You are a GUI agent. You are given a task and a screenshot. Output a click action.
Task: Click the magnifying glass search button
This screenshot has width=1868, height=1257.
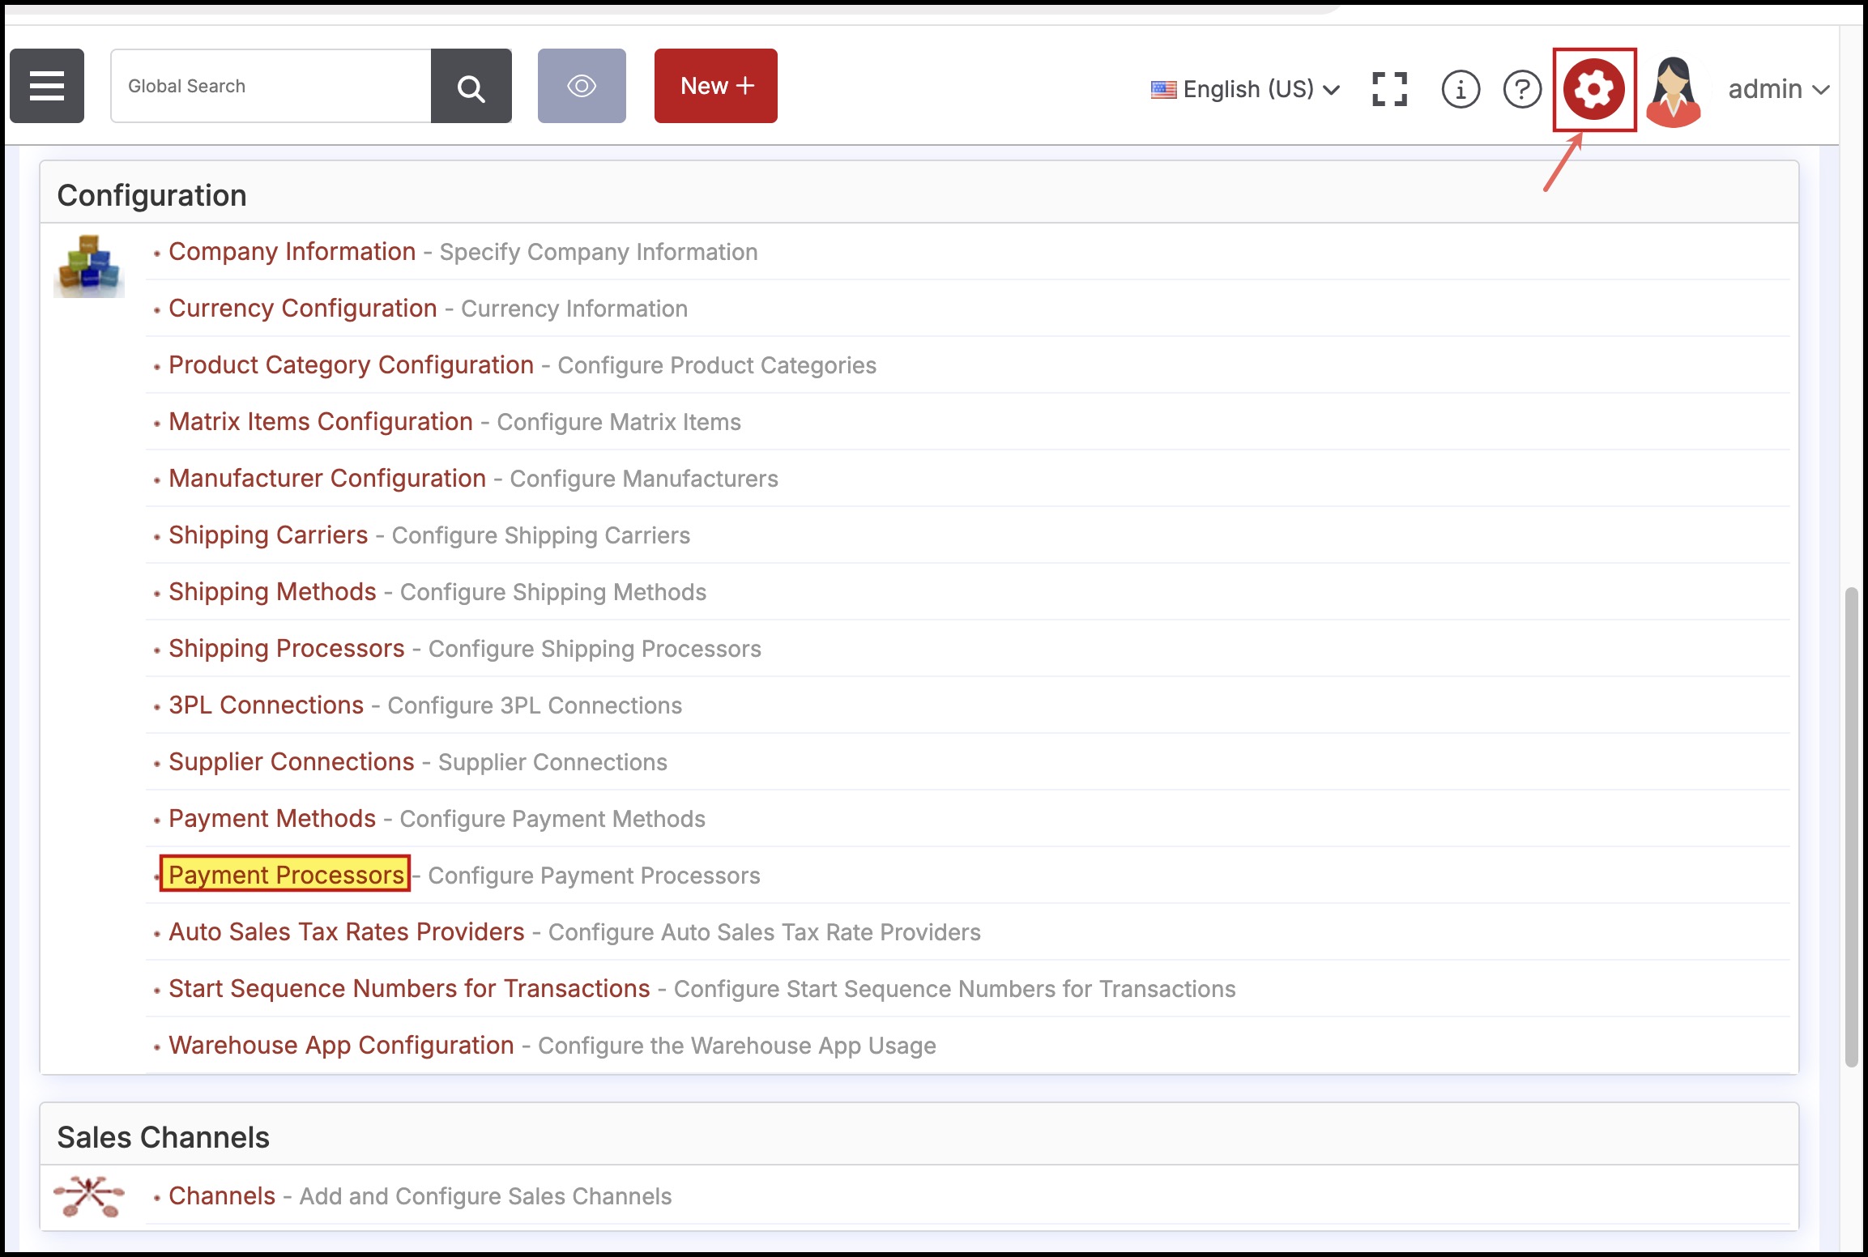click(471, 86)
